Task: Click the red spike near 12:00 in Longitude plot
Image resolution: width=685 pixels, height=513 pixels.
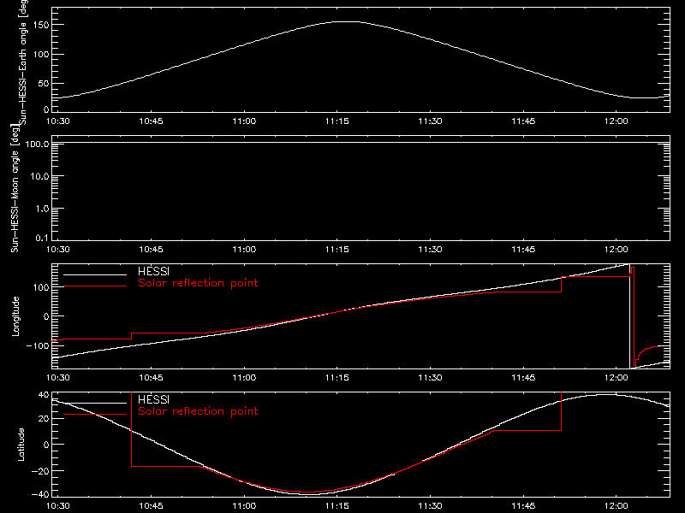Action: pos(633,316)
